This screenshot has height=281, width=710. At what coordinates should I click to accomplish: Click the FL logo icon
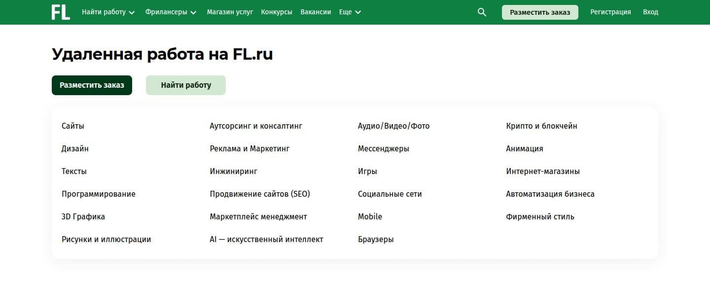click(61, 12)
